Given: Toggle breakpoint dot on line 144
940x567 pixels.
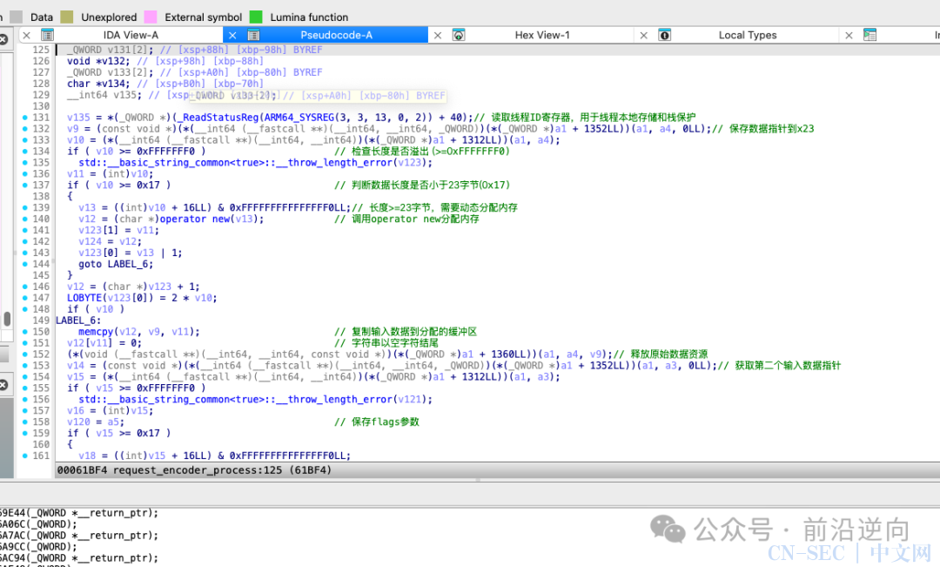Looking at the screenshot, I should point(24,264).
